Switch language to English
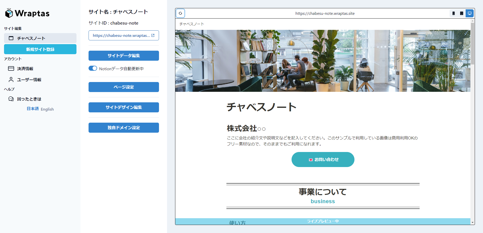 (47, 109)
